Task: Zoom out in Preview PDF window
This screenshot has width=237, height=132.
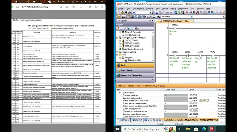Action: tap(61, 7)
